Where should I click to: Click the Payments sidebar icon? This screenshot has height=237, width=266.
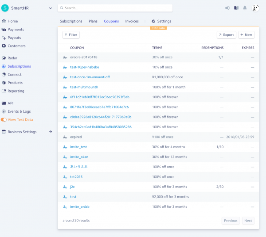[4, 30]
